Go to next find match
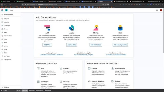 click(x=19, y=90)
